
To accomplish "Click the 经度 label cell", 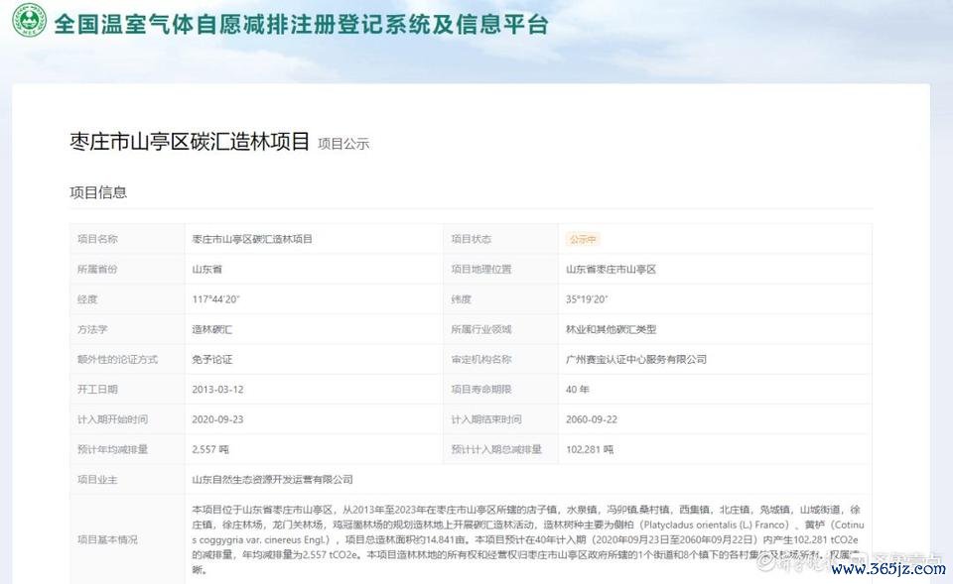I will 127,298.
